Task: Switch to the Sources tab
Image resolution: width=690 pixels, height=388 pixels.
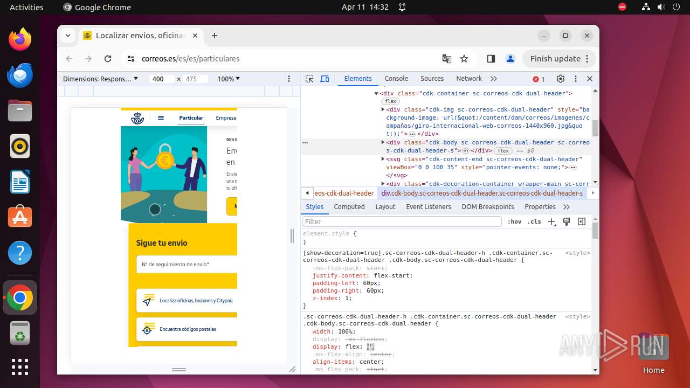Action: [x=432, y=79]
